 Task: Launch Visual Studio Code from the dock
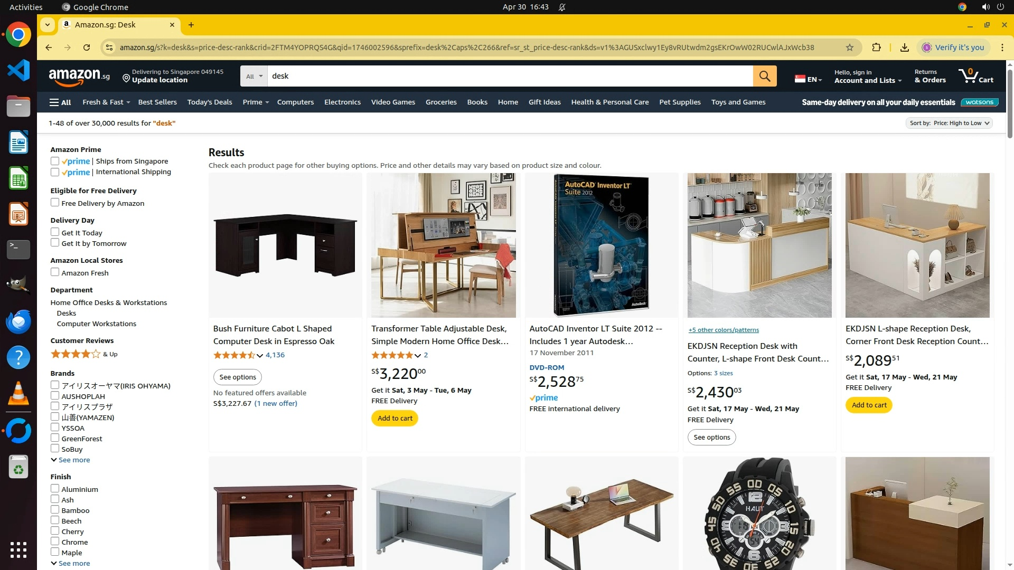tap(18, 70)
